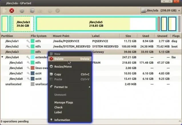Open the Format to submenu
Image resolution: width=182 pixels, height=125 pixels.
(70, 87)
